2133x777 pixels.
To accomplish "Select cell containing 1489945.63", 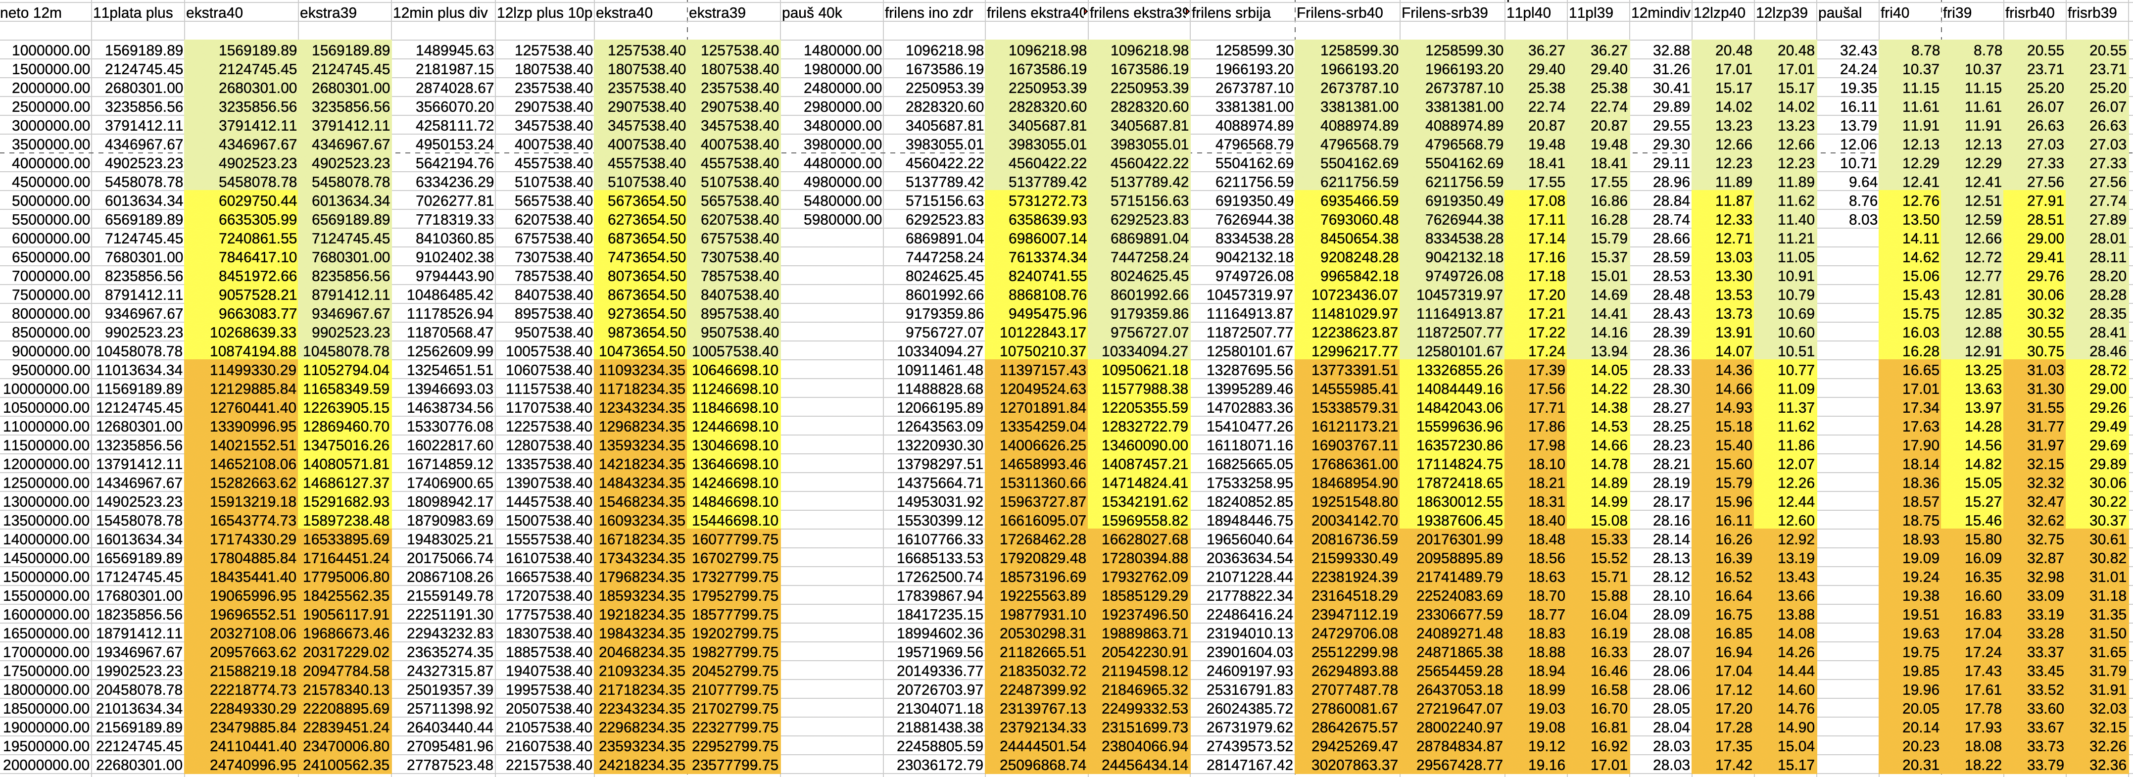I will tap(454, 50).
